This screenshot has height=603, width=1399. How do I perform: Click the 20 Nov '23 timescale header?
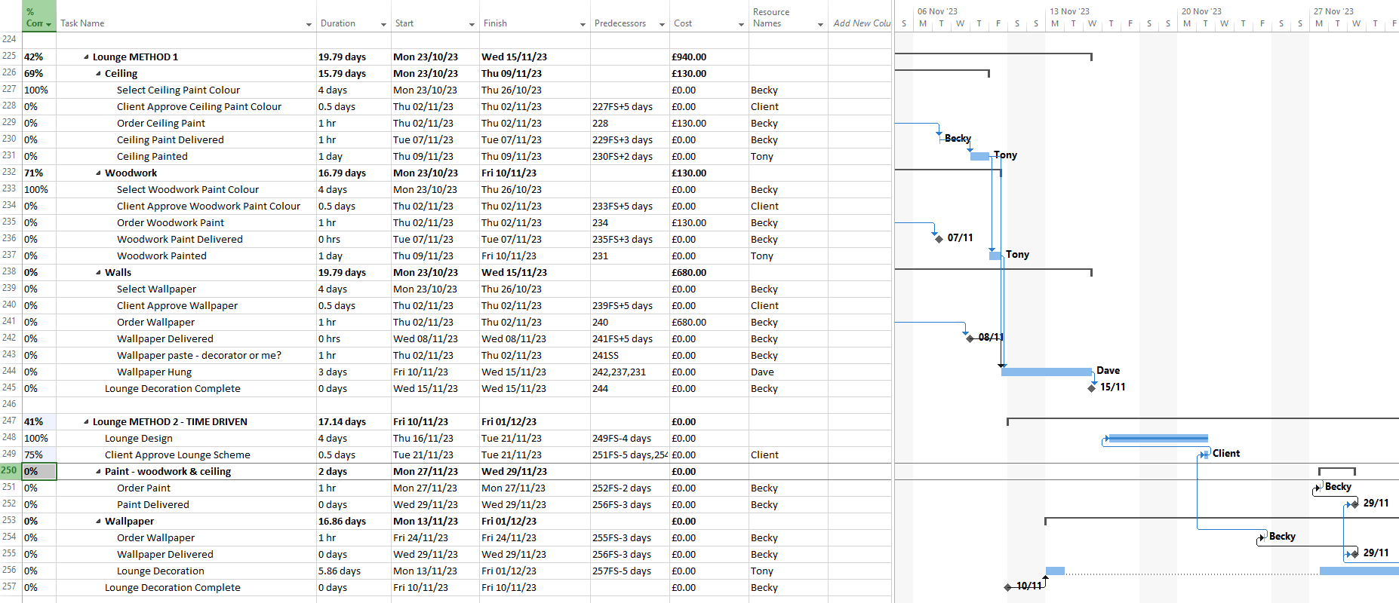coord(1201,11)
